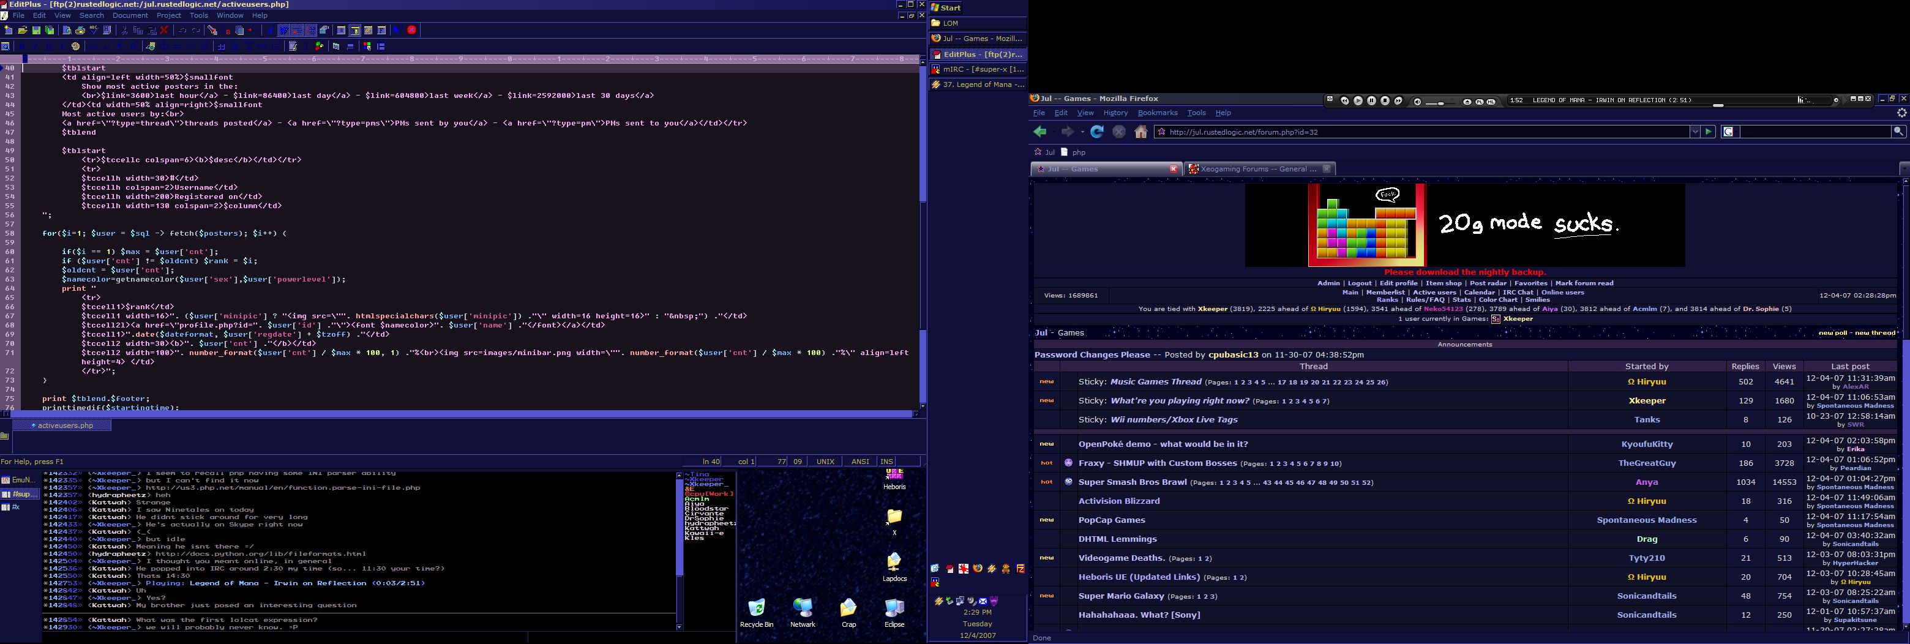This screenshot has height=644, width=1910.
Task: Open the URL bar history dropdown
Action: [x=1695, y=132]
